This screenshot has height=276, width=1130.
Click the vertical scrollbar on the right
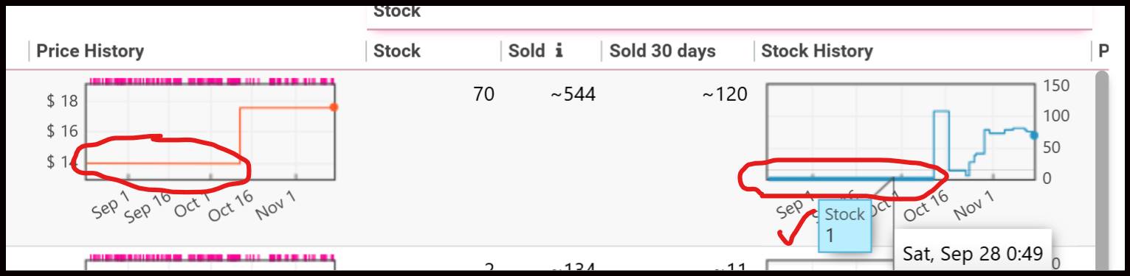coord(1101,169)
